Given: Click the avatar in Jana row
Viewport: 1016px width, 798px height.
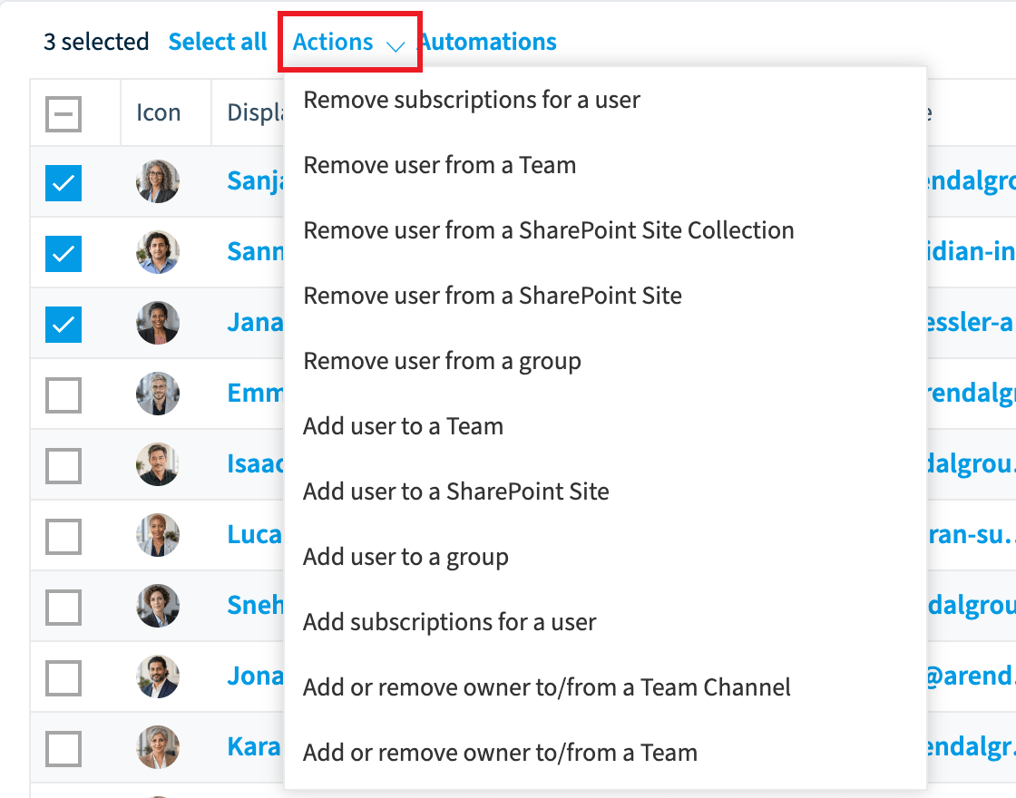Looking at the screenshot, I should pyautogui.click(x=158, y=323).
